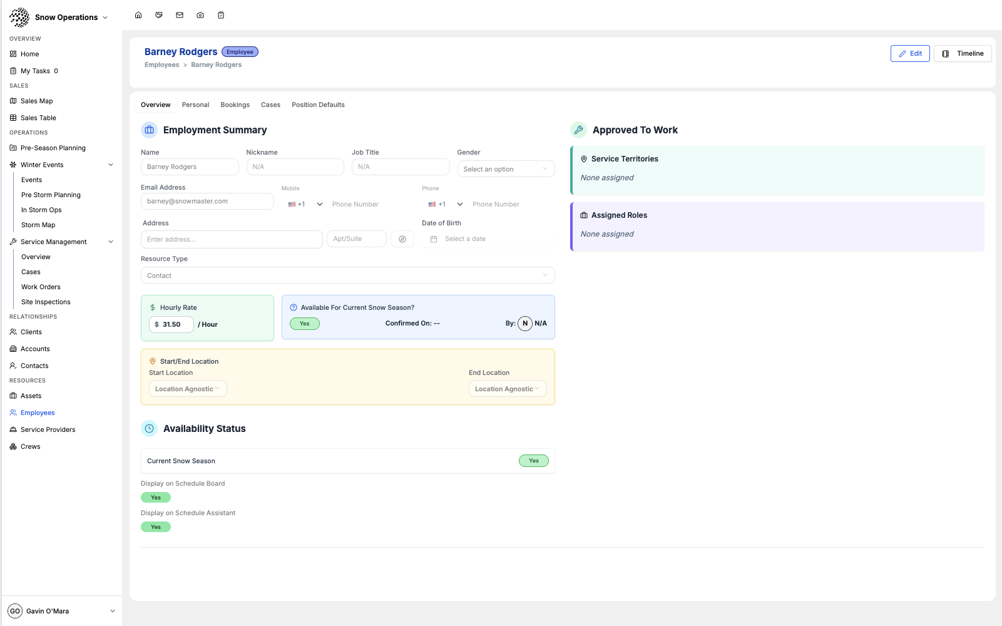
Task: Click the camera icon in top bar
Action: coord(200,15)
